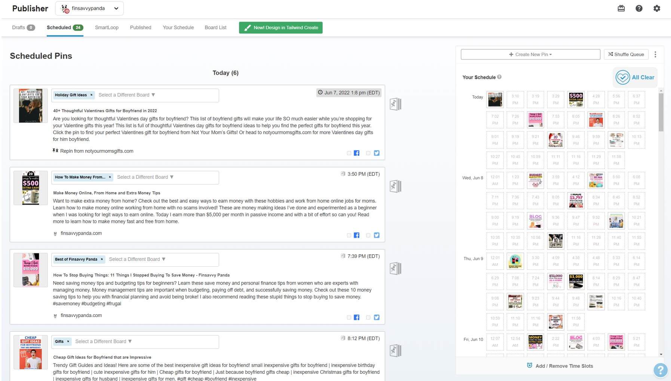Tick Facebook checkbox on Make Money Online pin

(x=349, y=236)
